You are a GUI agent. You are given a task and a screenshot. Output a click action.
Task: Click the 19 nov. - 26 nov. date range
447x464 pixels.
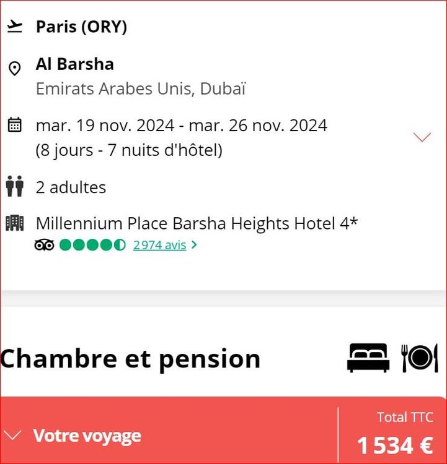point(181,125)
